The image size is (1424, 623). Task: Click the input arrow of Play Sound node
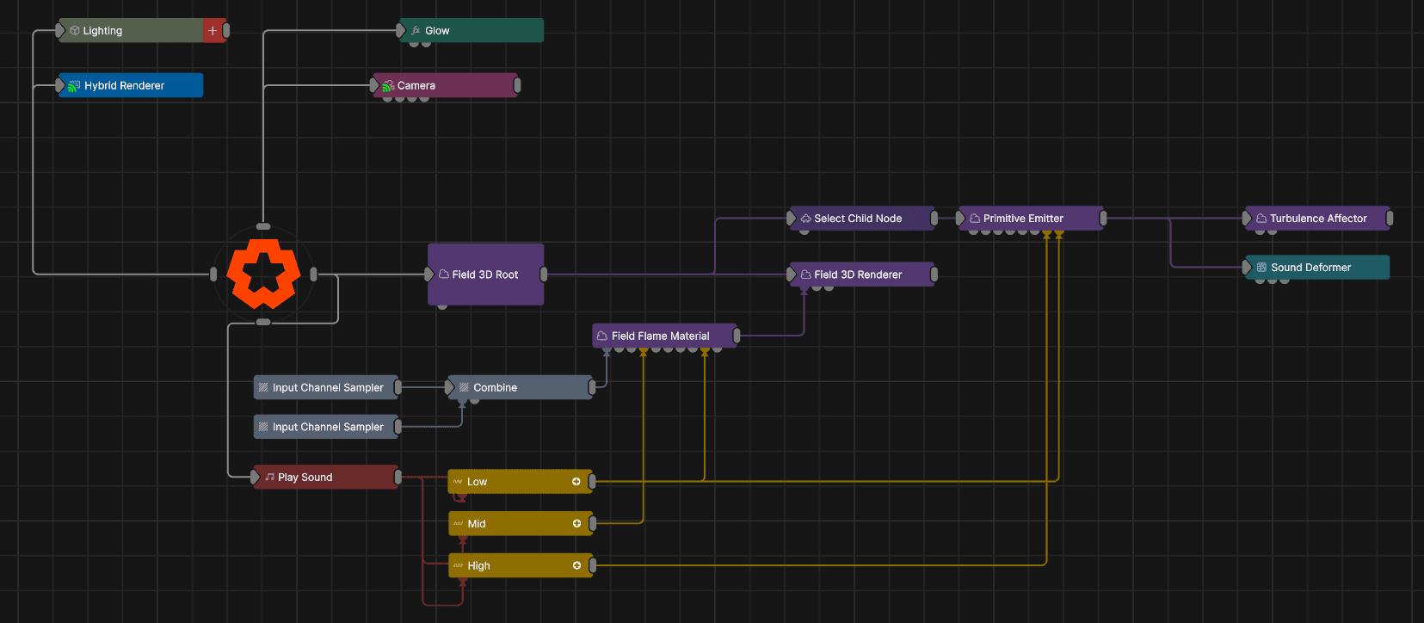256,478
